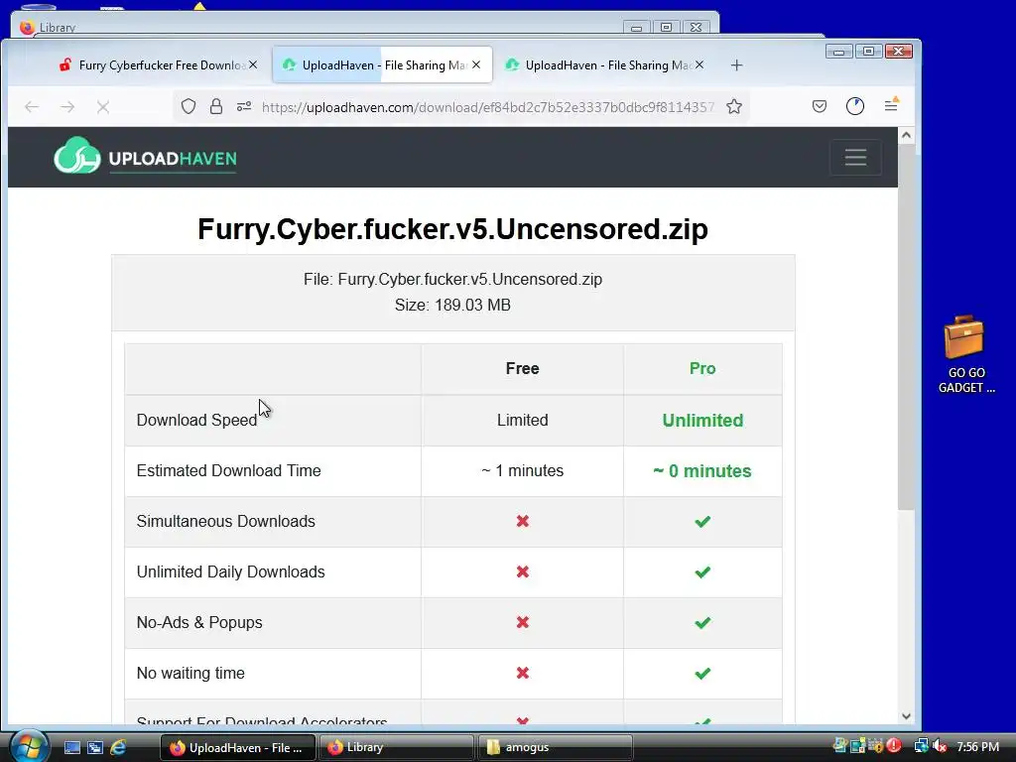This screenshot has width=1016, height=762.
Task: Click the No waiting time label
Action: [190, 673]
